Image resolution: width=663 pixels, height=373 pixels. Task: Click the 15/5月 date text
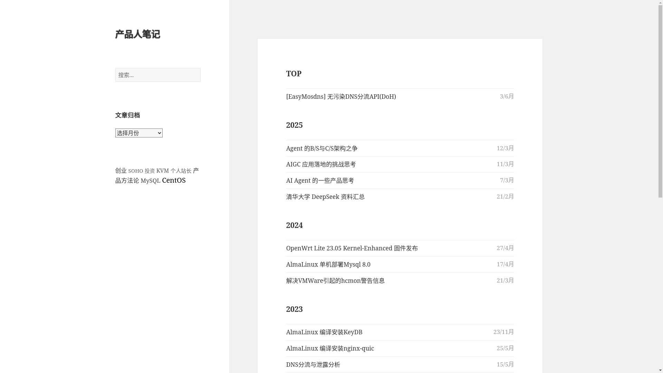click(505, 364)
